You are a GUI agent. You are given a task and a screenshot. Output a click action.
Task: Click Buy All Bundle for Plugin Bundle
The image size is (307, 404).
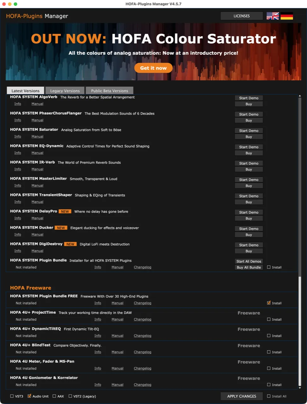pyautogui.click(x=249, y=267)
